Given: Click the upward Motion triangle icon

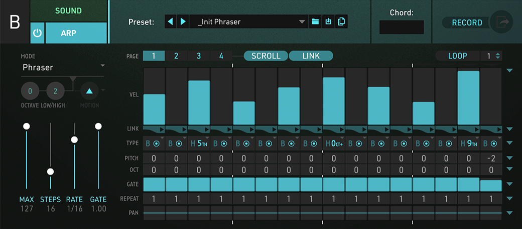Looking at the screenshot, I should (89, 91).
